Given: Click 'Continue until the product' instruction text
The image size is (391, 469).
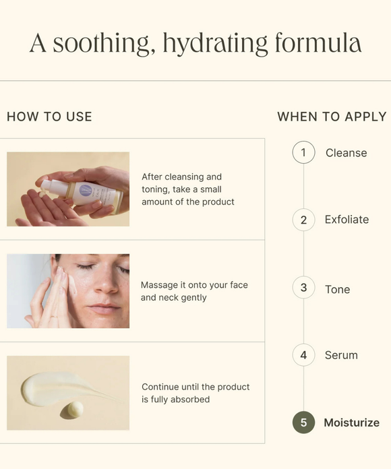Looking at the screenshot, I should [195, 393].
